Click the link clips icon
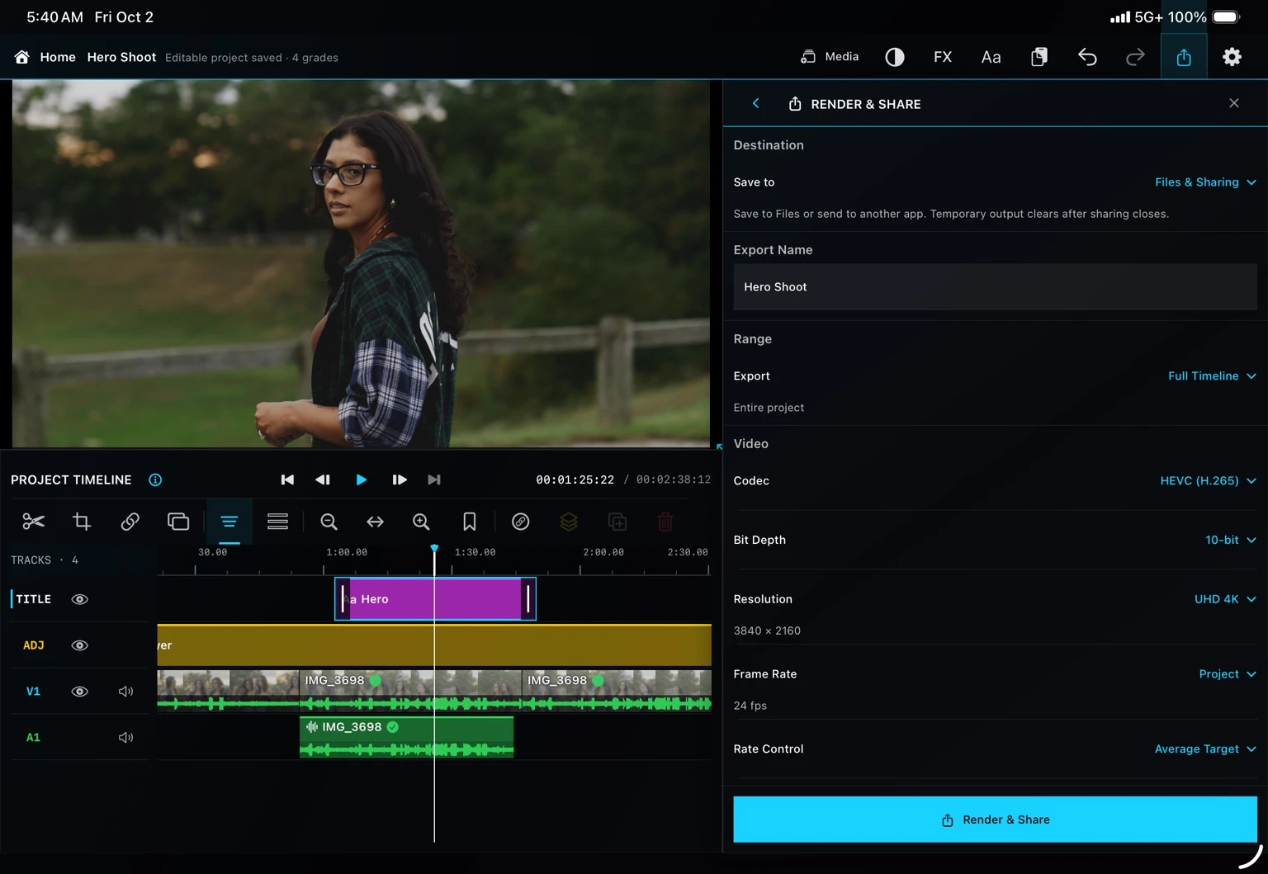Screen dimensions: 1268x874 coord(130,522)
